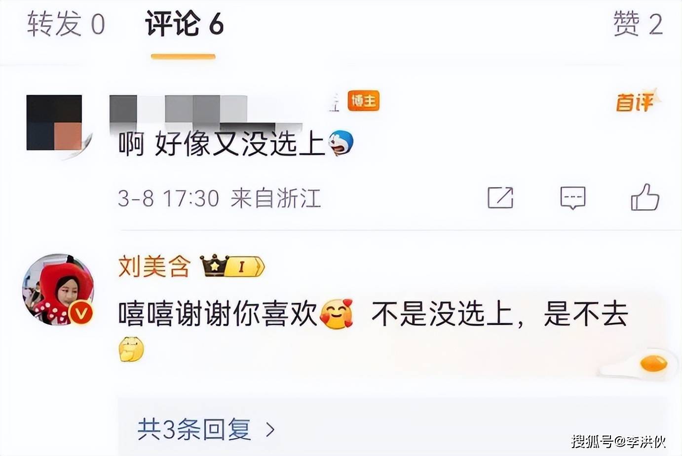Switch to the 转发 0 tab
Screen dimensions: 682x456
coord(66,24)
